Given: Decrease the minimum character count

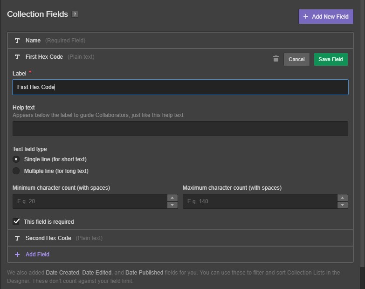Looking at the screenshot, I should pyautogui.click(x=172, y=205).
